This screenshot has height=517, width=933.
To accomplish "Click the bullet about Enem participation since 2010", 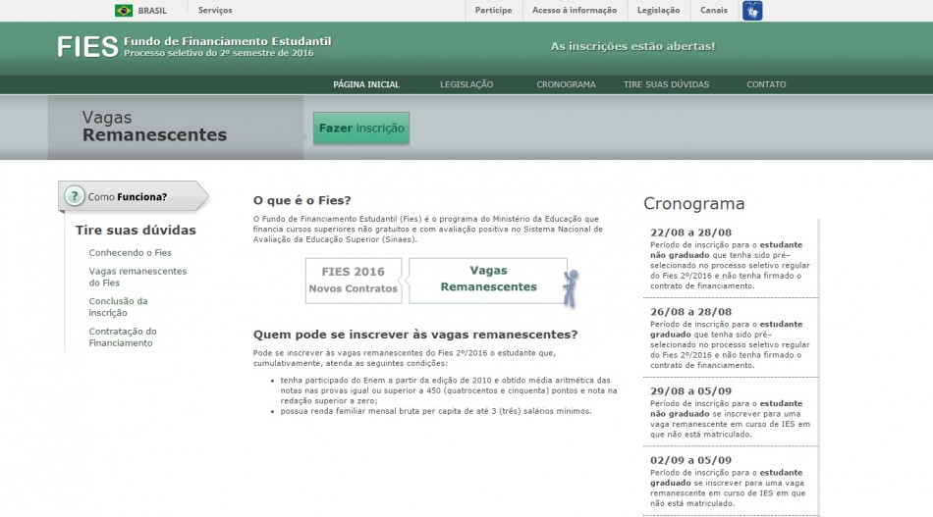I will tap(449, 390).
